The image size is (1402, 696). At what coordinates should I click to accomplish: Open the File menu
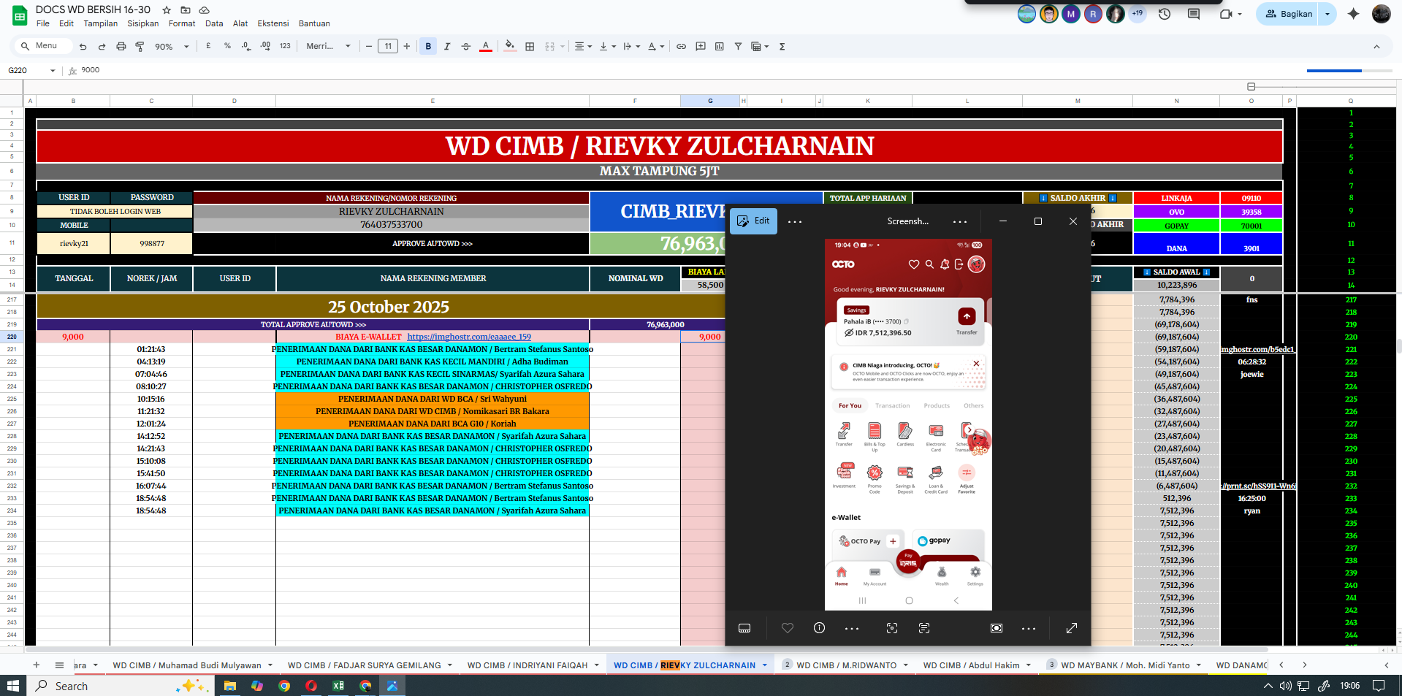(x=43, y=23)
